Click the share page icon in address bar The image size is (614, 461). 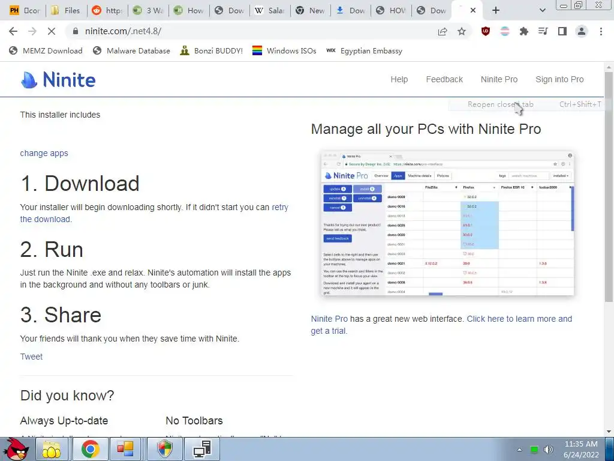tap(443, 31)
